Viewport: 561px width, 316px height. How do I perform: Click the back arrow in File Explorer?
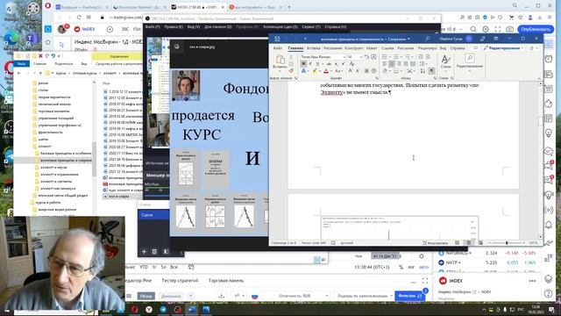pyautogui.click(x=19, y=73)
